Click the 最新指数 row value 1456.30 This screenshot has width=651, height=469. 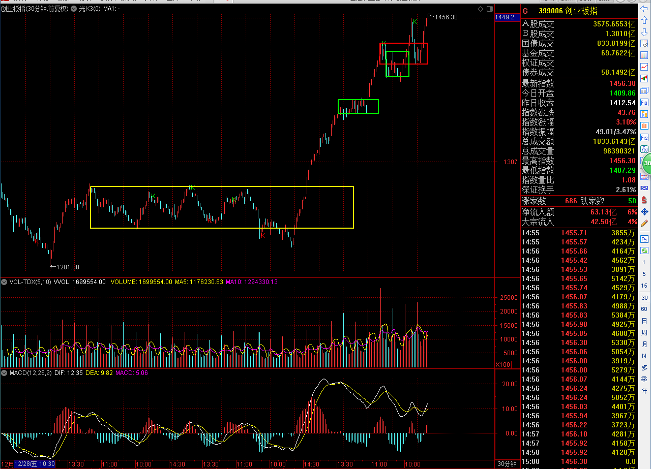(x=623, y=83)
